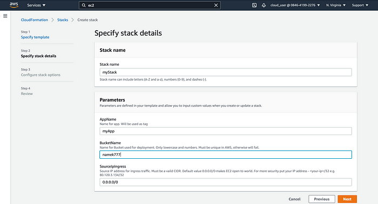
Task: Open the notifications bell icon
Action: [x=264, y=5]
